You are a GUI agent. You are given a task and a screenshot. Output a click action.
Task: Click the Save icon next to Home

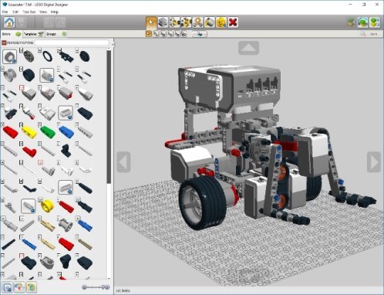click(x=22, y=22)
